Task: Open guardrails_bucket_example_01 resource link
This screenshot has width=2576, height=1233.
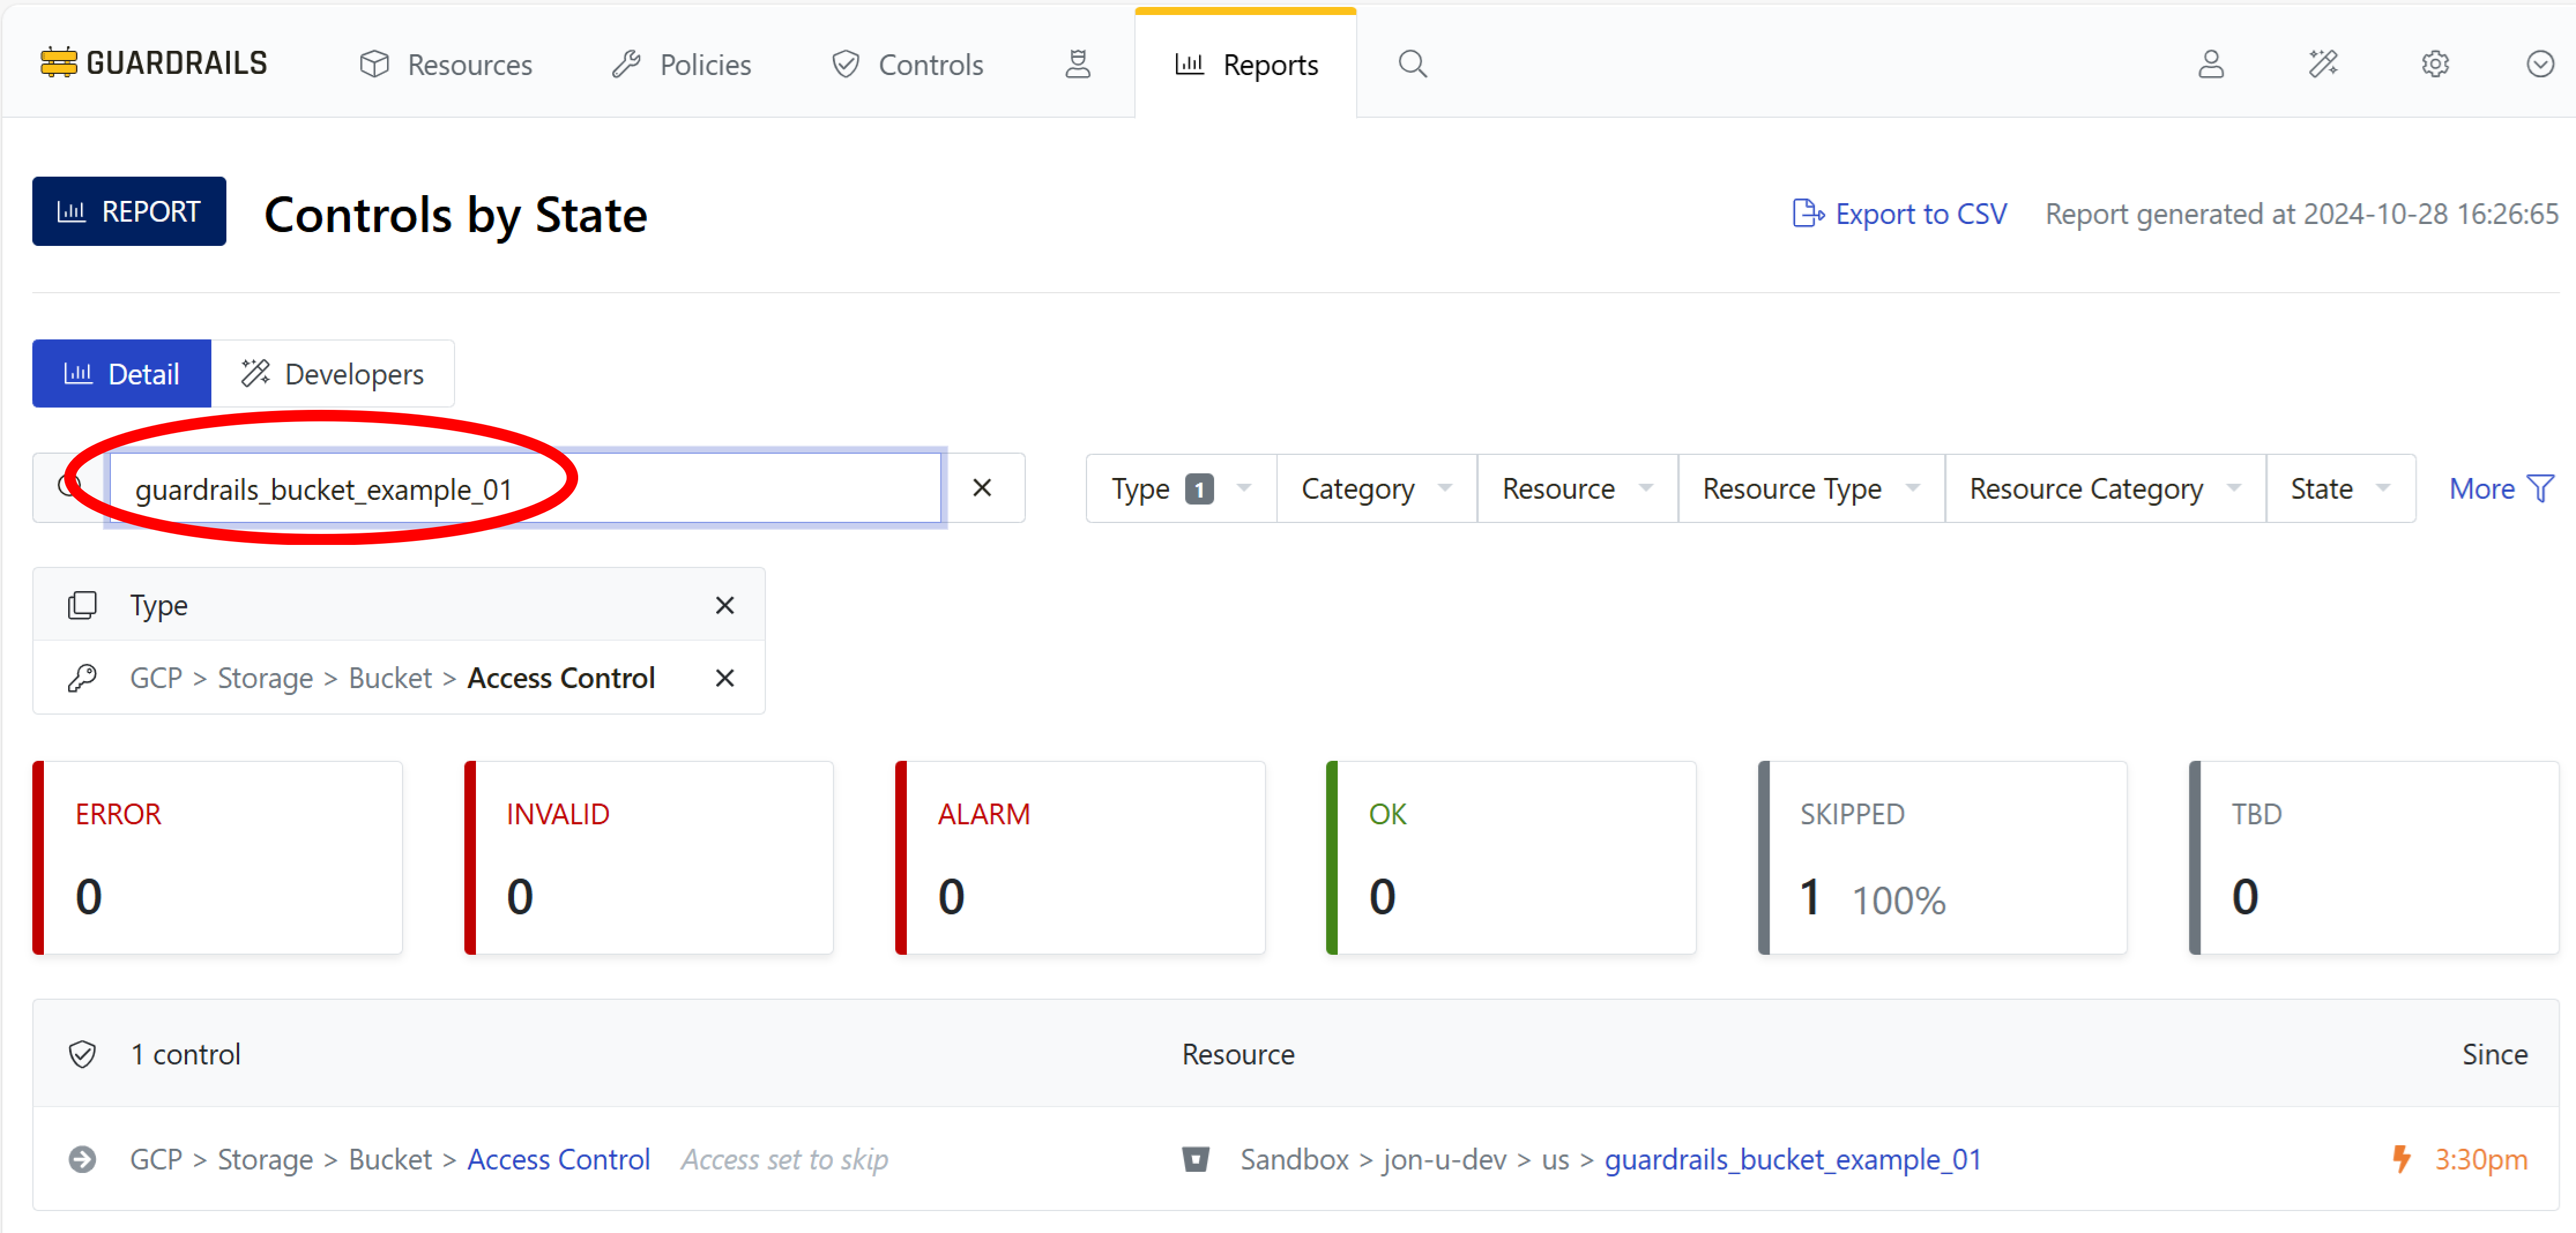Action: point(1792,1159)
